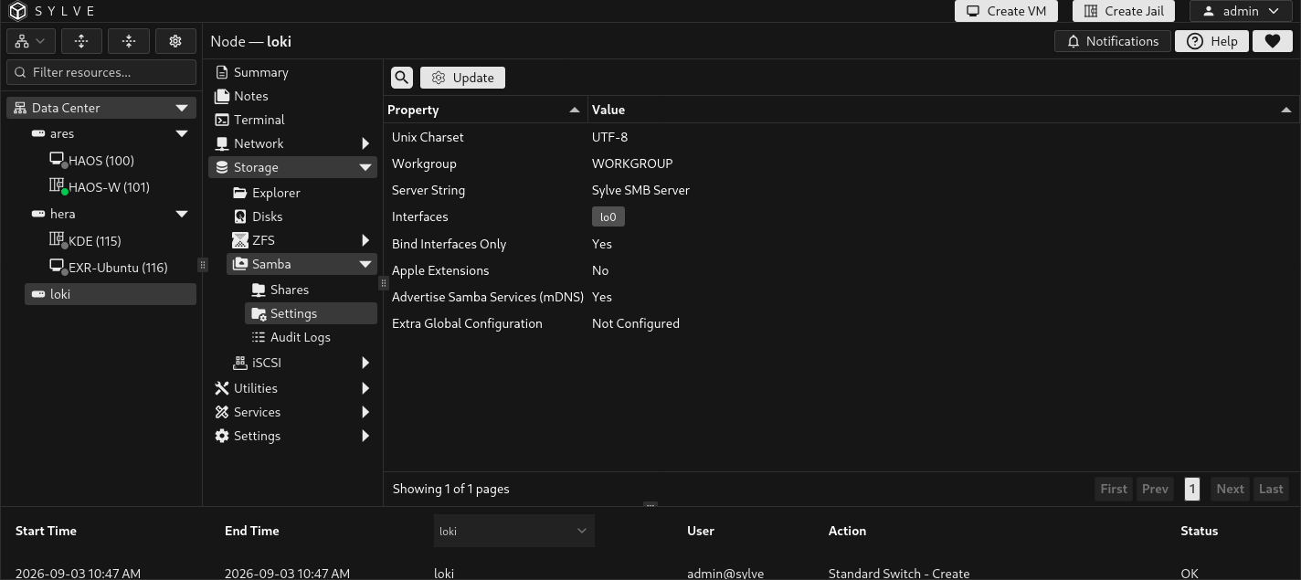
Task: Collapse the Storage menu arrow
Action: (365, 167)
